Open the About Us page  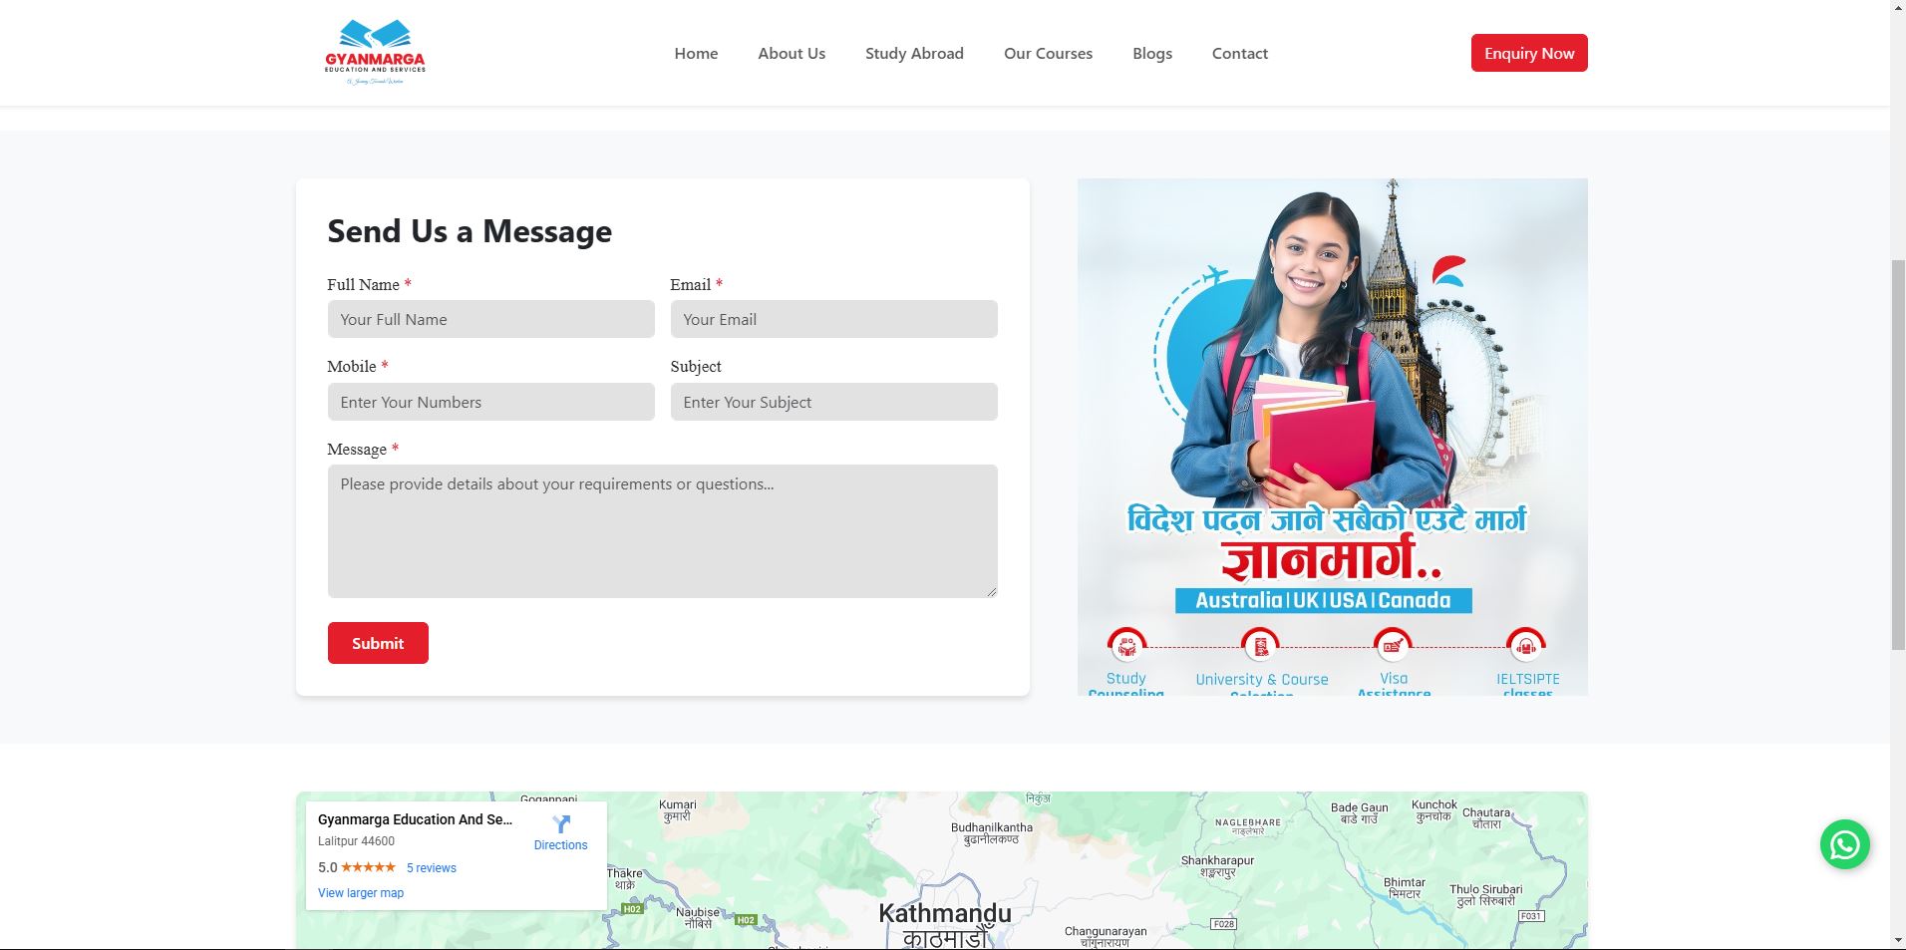pyautogui.click(x=792, y=53)
